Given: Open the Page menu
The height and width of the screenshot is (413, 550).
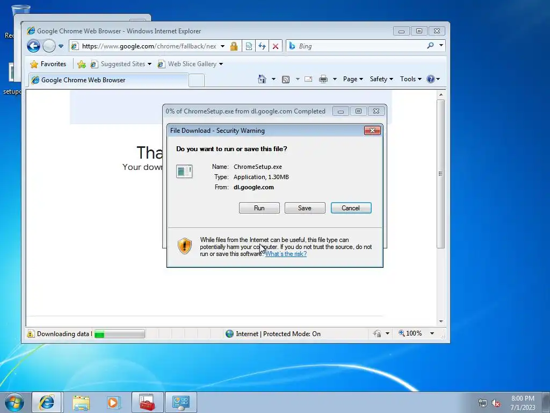Looking at the screenshot, I should coord(353,79).
